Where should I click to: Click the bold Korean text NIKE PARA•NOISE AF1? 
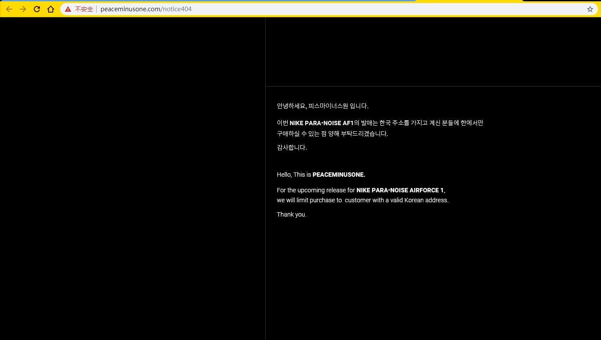(x=322, y=123)
